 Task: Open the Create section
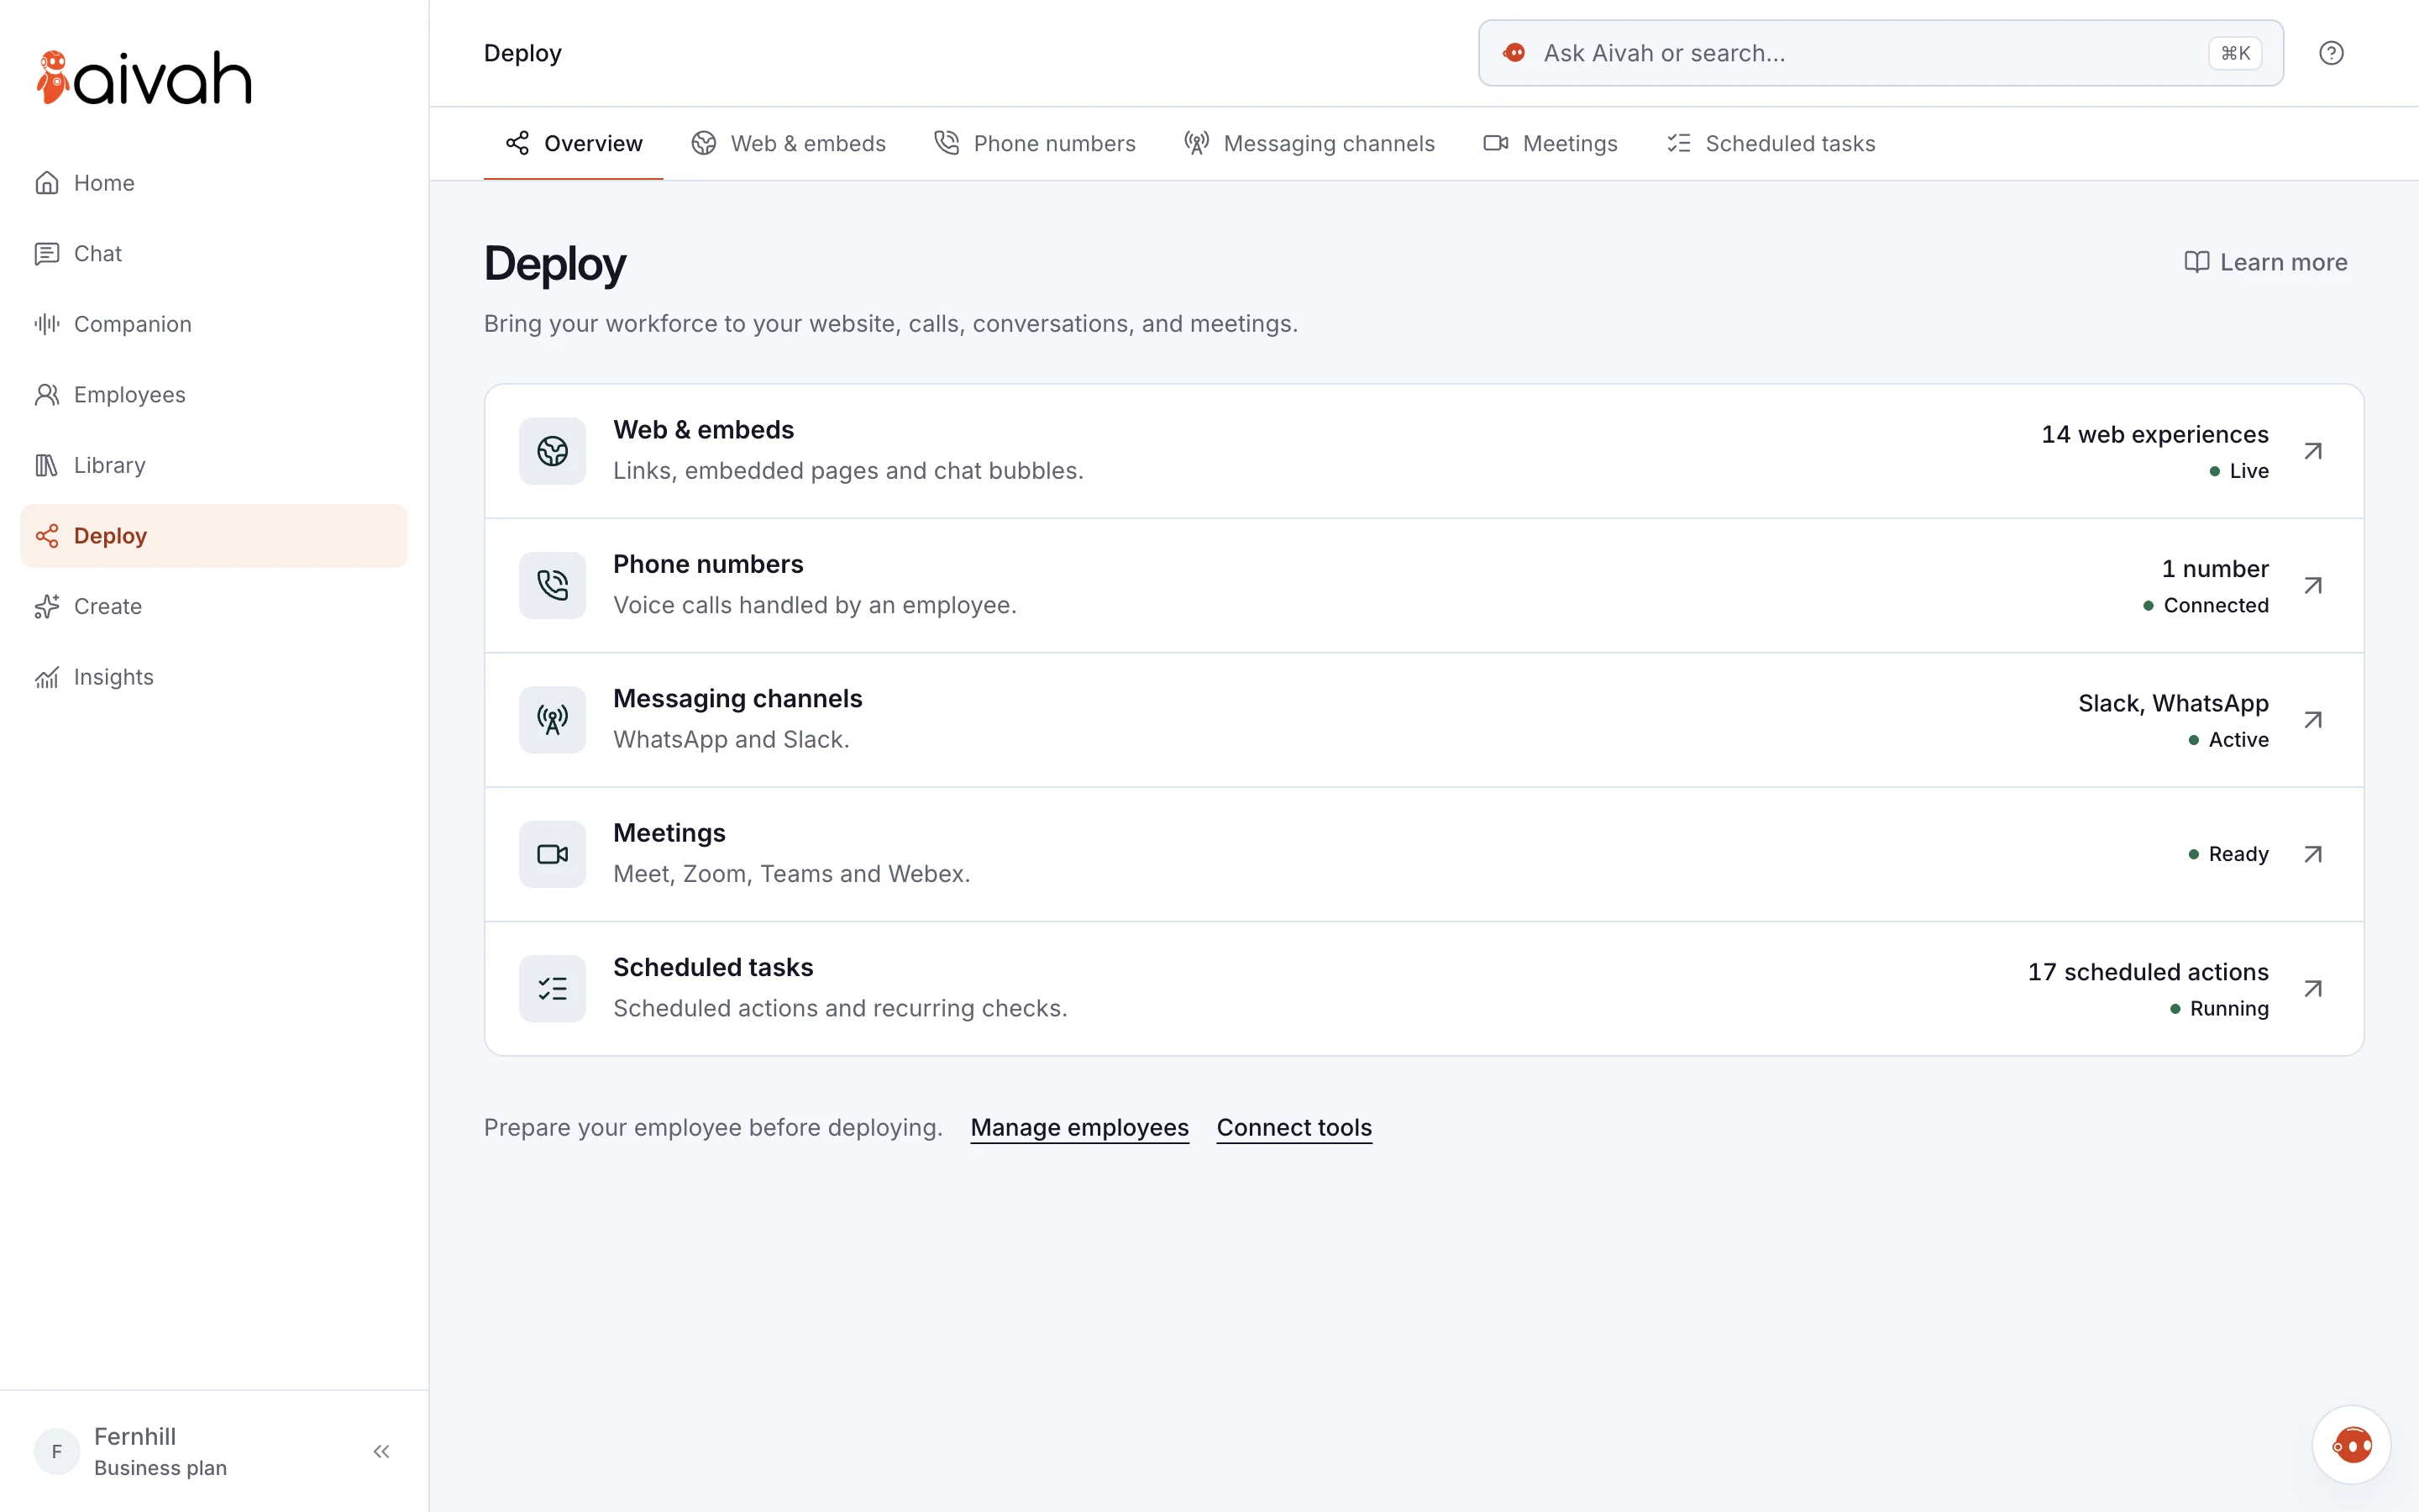tap(214, 606)
